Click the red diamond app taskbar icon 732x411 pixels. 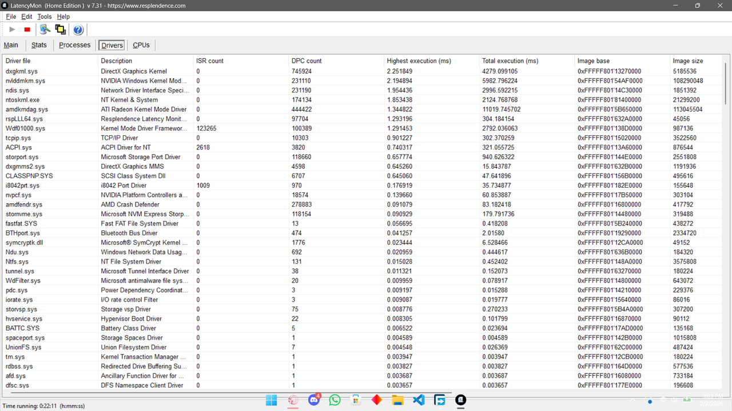(x=377, y=400)
